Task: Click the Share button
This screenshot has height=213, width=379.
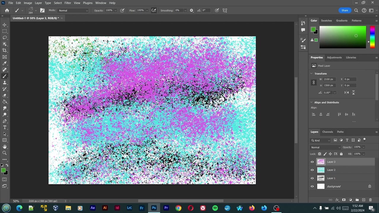Action: coord(345,10)
